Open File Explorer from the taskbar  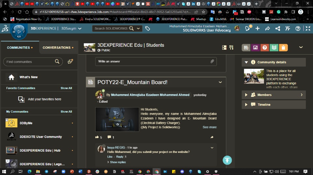coord(38,171)
